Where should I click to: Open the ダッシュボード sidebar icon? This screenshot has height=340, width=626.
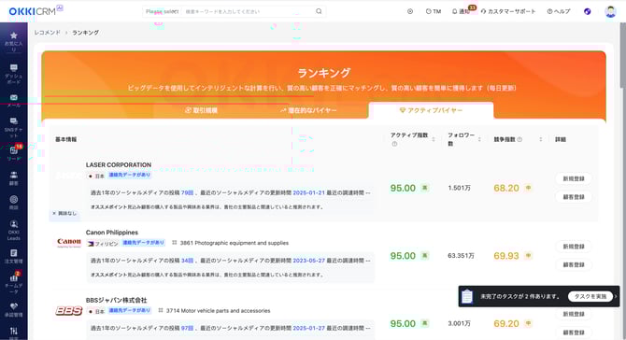click(14, 74)
